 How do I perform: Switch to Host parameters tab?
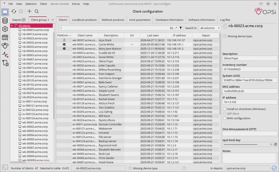pyautogui.click(x=139, y=20)
